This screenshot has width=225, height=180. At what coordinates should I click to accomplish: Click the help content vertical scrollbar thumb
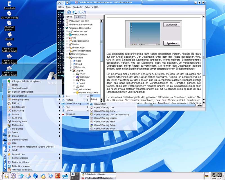click(204, 57)
